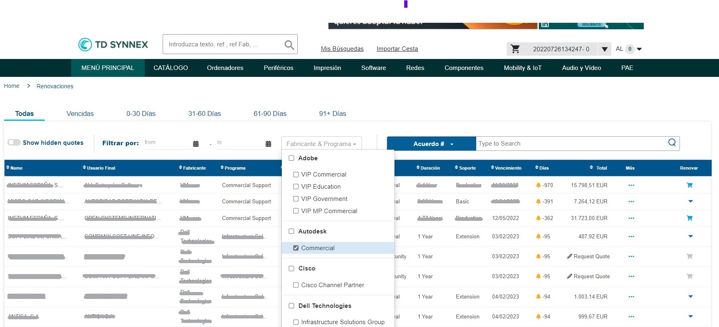
Task: Open the MENÚ PRINCIPAL menu
Action: coord(108,68)
